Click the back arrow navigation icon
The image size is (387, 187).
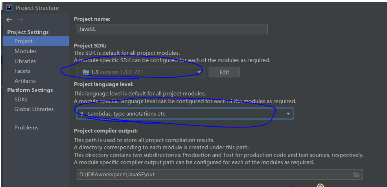click(9, 20)
